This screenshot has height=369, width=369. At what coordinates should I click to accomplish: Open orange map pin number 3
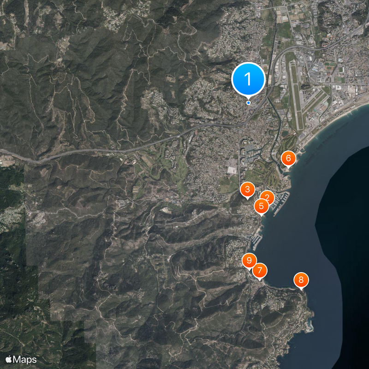click(x=247, y=189)
